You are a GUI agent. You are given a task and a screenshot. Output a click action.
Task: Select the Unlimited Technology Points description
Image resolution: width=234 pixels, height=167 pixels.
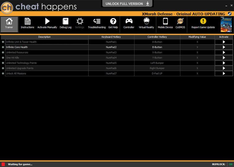point(47,63)
